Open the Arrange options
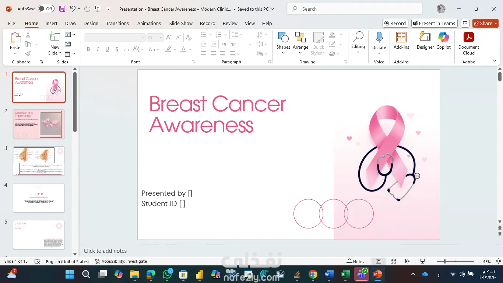Viewport: 503px width, 283px height. click(x=300, y=43)
